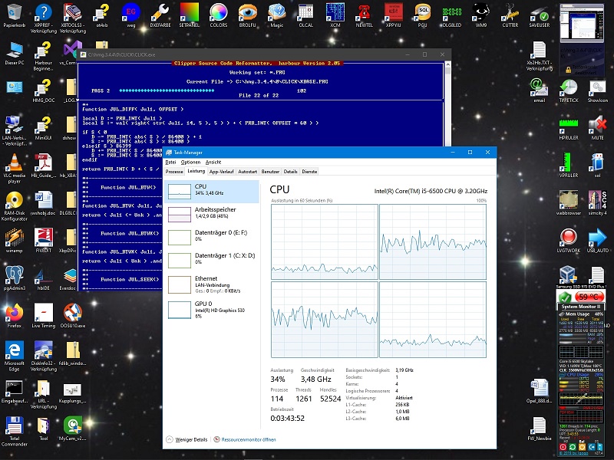Select Datenträger 0 (E: F:) entry
Screen dimensions: 614x460
click(x=212, y=237)
